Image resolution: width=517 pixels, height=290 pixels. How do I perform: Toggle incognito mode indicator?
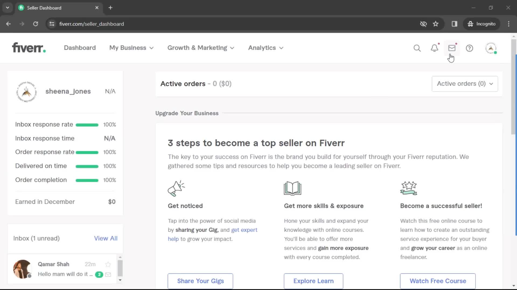point(482,24)
